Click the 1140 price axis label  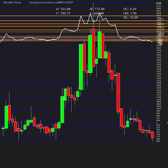(159, 97)
